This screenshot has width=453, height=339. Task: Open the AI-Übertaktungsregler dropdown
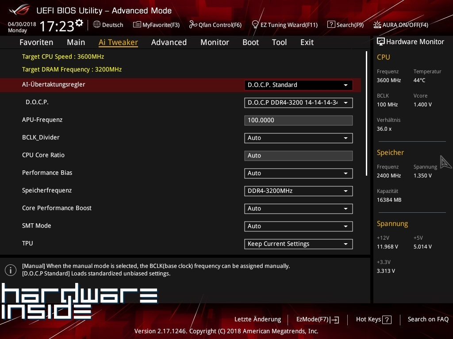coord(299,85)
